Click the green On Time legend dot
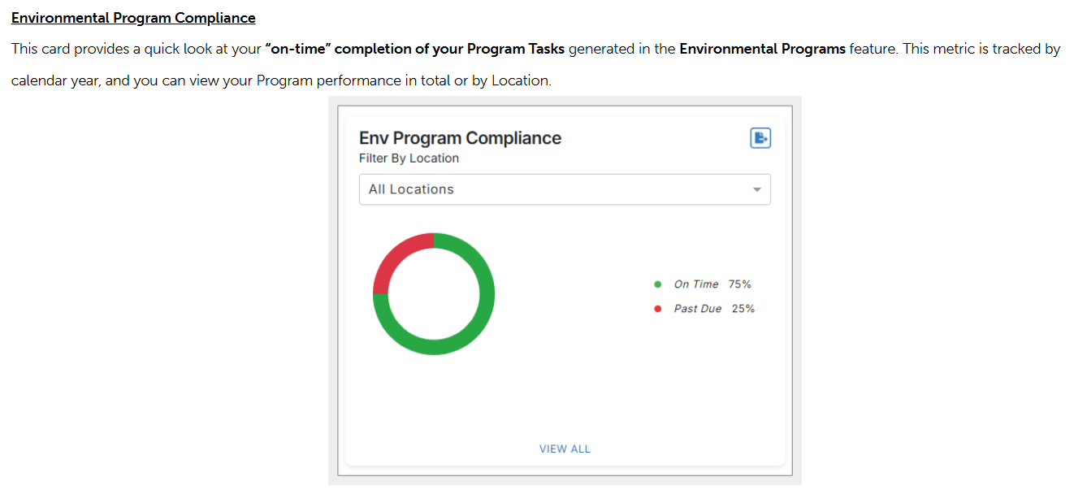The width and height of the screenshot is (1087, 503). pos(658,284)
